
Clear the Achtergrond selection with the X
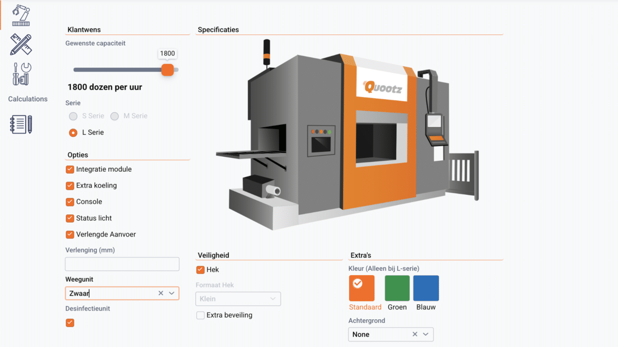click(x=415, y=334)
